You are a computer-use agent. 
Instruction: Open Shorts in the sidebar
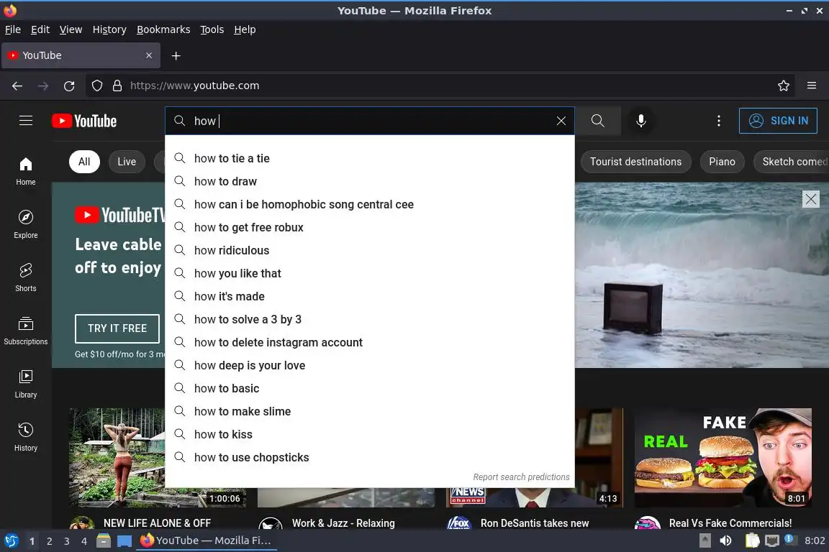click(26, 278)
